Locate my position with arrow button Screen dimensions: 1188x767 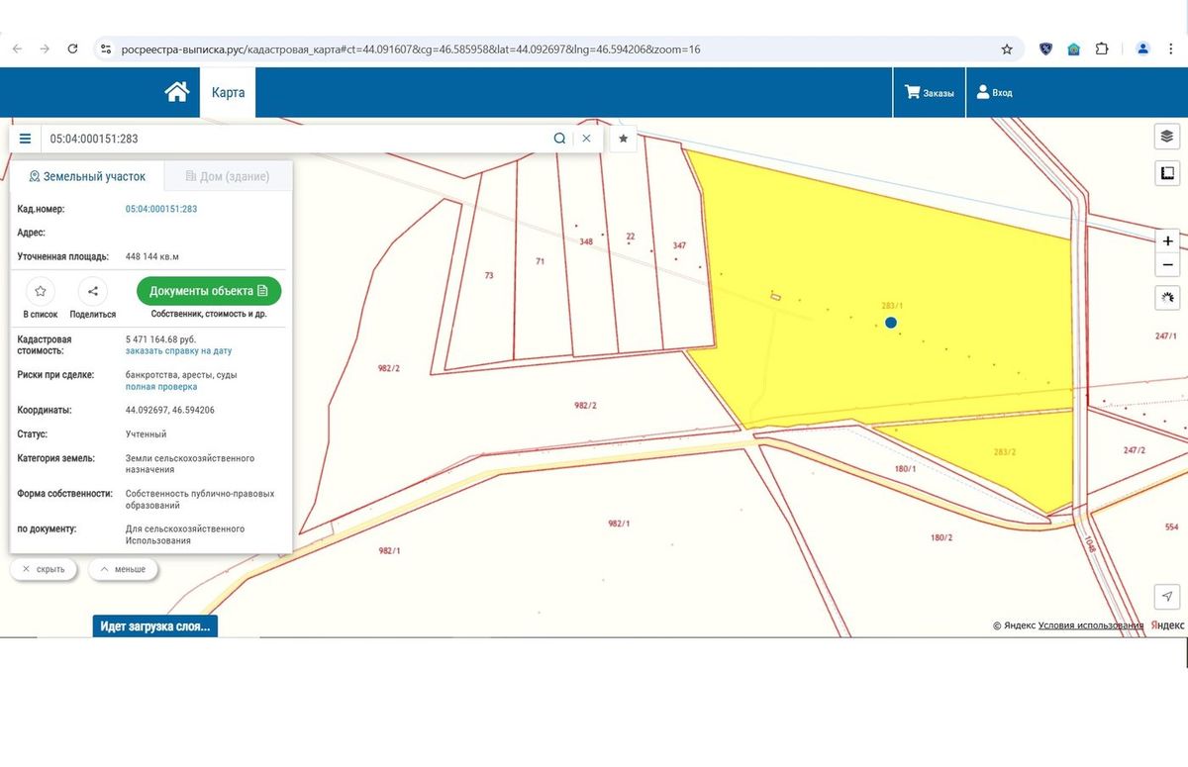(x=1167, y=596)
